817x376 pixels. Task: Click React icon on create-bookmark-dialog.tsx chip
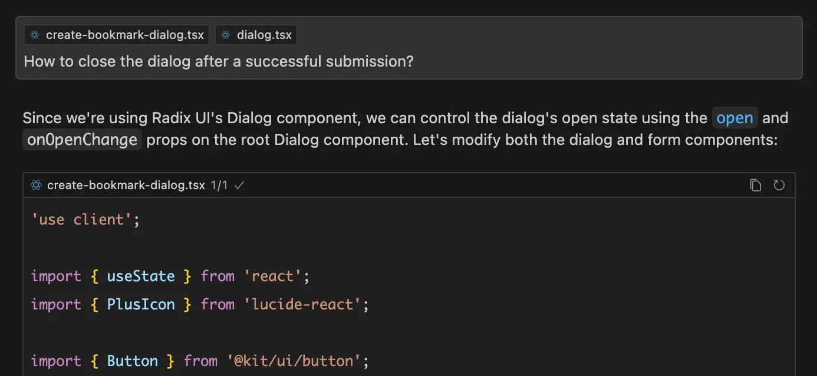point(35,35)
